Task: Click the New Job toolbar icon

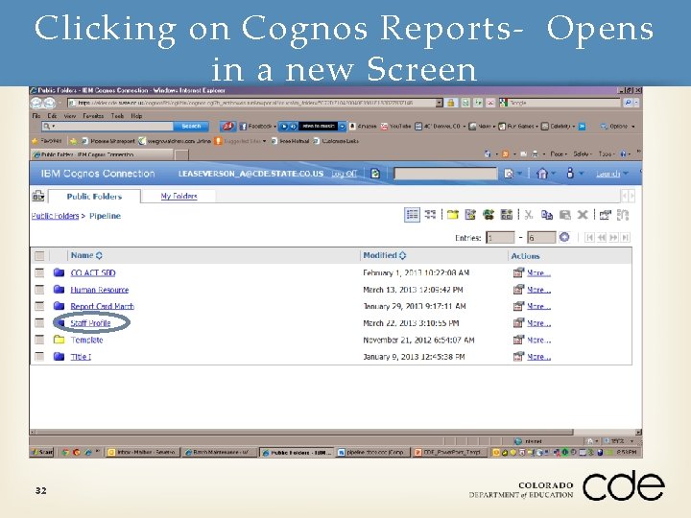Action: pos(470,215)
